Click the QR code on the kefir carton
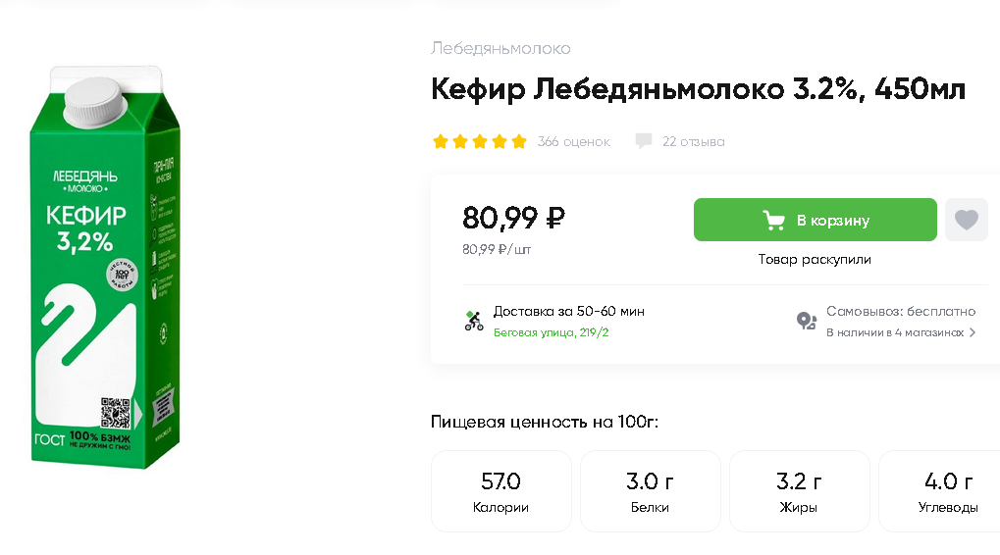The height and width of the screenshot is (555, 1000). point(116,413)
